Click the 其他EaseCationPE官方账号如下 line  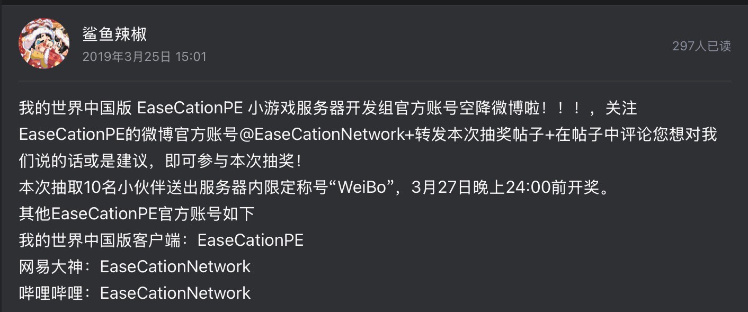137,213
